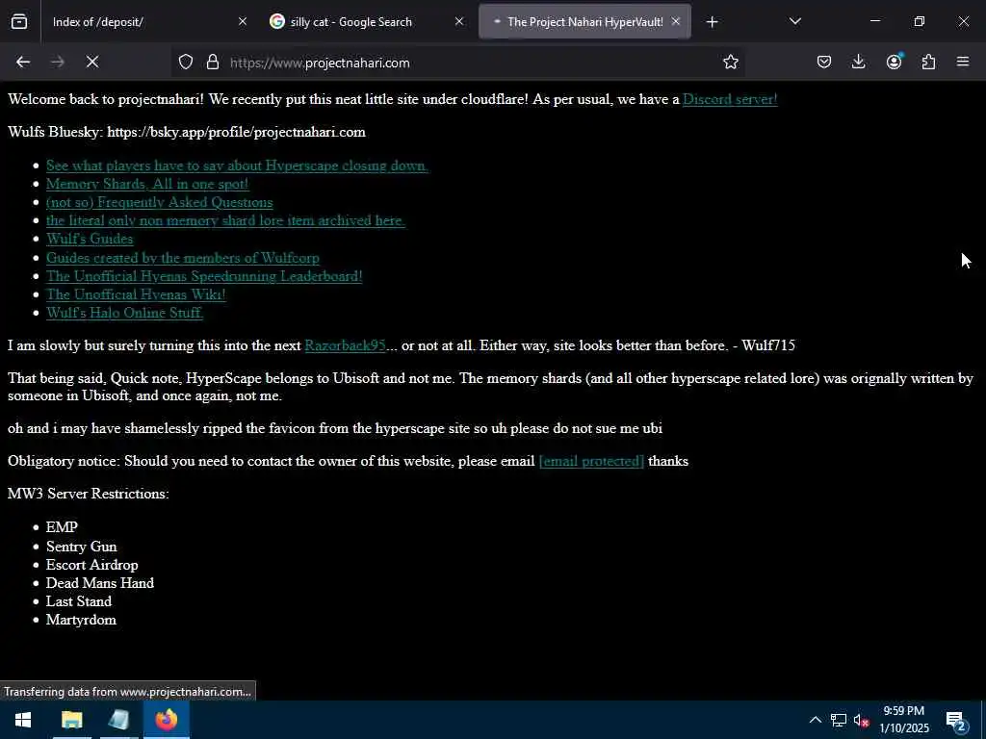Viewport: 986px width, 739px height.
Task: Close the Project Nahari HyperVault tab
Action: tap(675, 21)
